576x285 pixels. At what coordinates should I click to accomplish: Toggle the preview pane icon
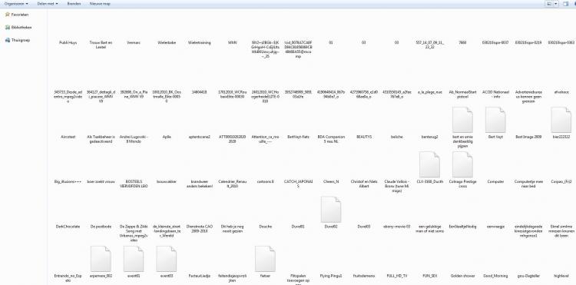pyautogui.click(x=565, y=4)
